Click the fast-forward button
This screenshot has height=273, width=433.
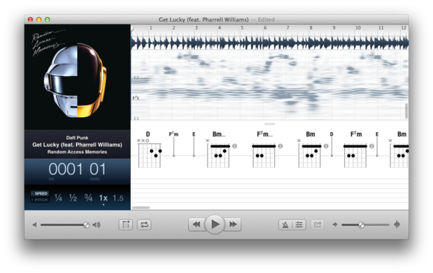233,225
